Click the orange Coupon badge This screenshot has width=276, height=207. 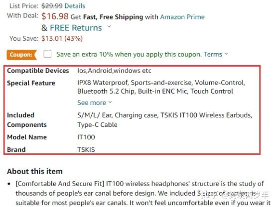[21, 55]
